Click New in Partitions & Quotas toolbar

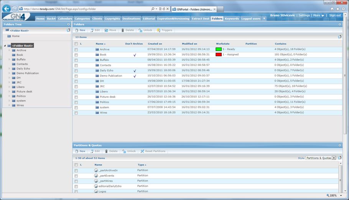click(x=80, y=151)
